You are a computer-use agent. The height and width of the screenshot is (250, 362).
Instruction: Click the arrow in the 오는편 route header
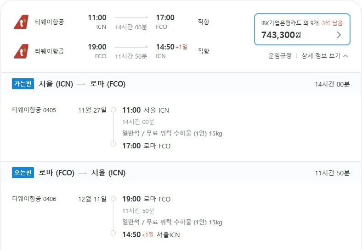(x=83, y=173)
